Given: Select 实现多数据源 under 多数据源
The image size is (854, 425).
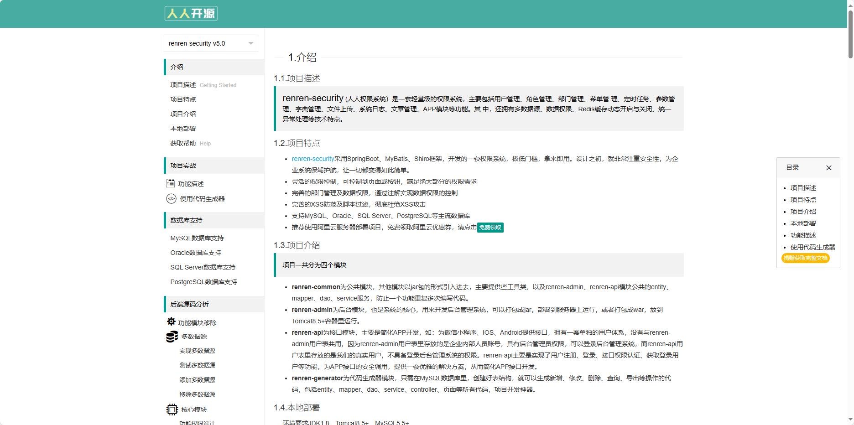Looking at the screenshot, I should 197,351.
